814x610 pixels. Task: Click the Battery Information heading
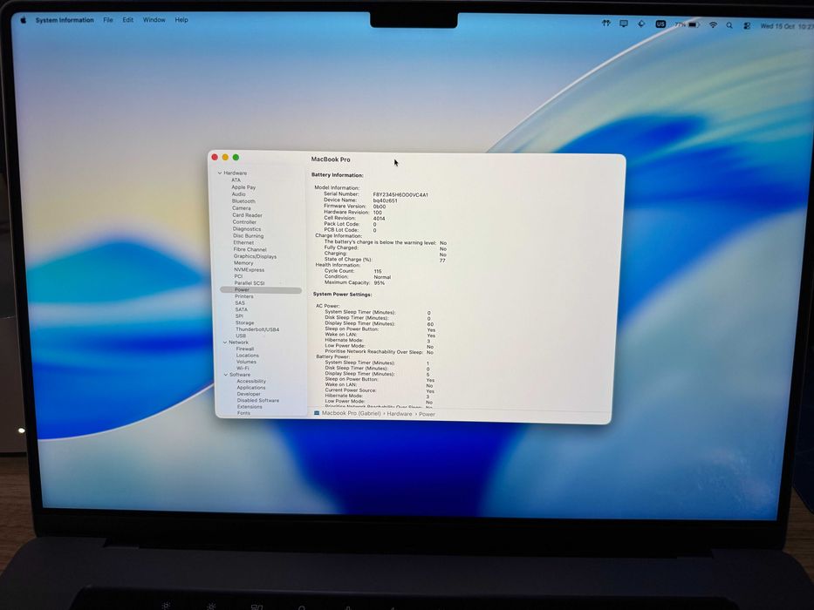(338, 175)
